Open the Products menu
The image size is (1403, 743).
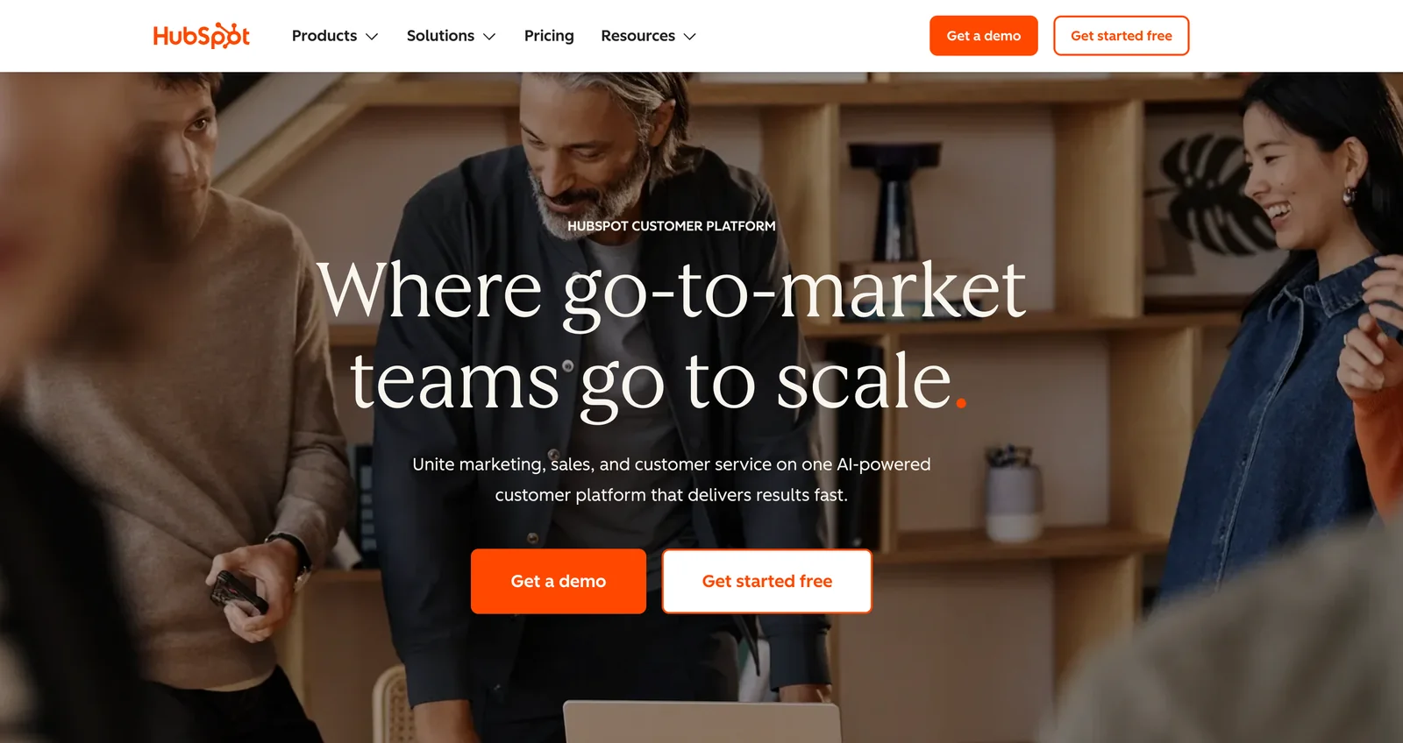point(335,36)
